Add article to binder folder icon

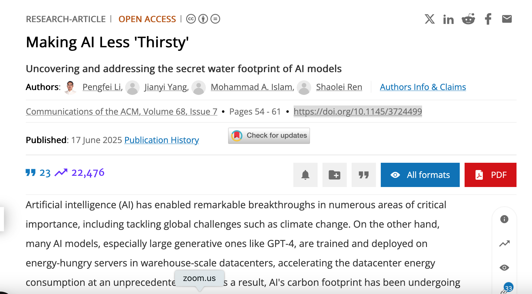pyautogui.click(x=335, y=175)
